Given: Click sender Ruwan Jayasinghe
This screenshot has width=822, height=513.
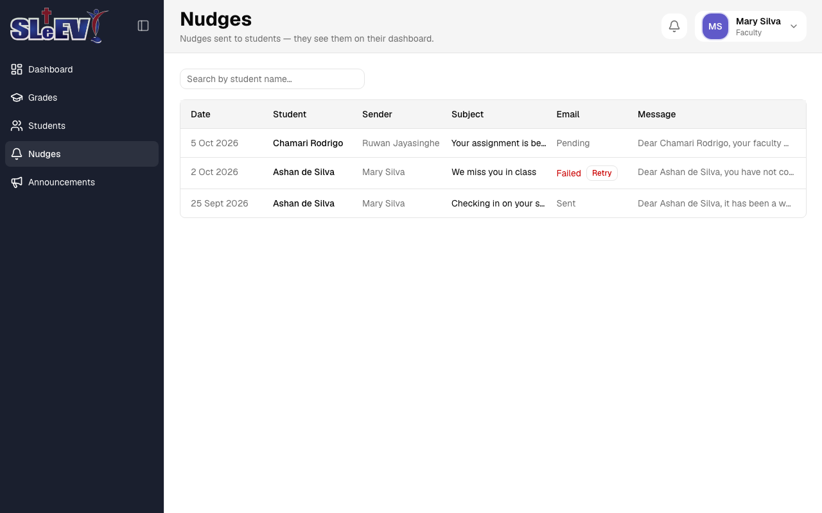Looking at the screenshot, I should pyautogui.click(x=401, y=143).
